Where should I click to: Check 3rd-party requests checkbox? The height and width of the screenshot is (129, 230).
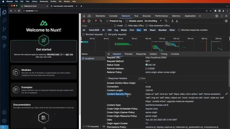(x=106, y=34)
